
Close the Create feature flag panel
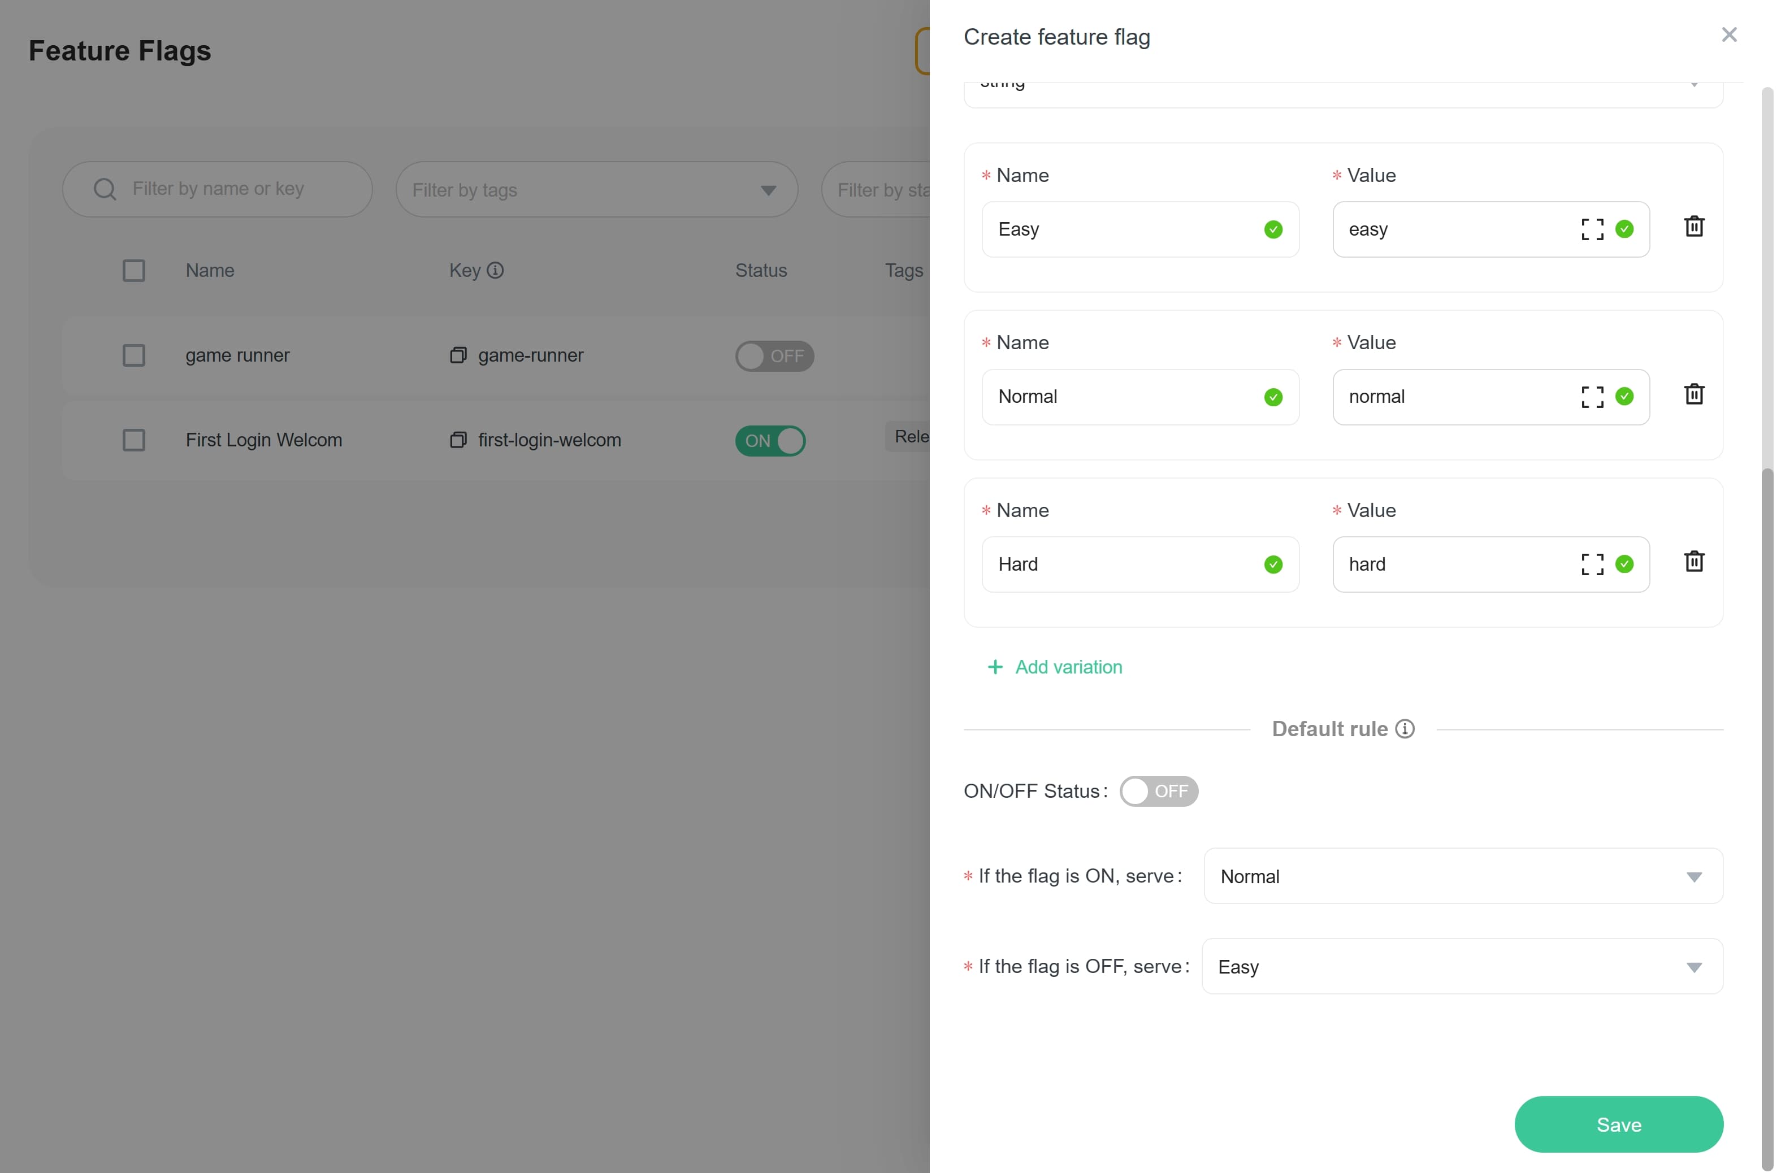1728,35
